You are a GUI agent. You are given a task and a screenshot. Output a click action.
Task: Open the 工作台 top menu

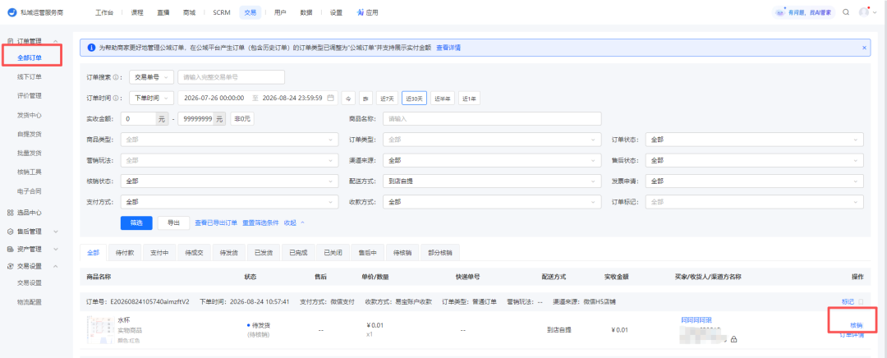click(x=104, y=12)
